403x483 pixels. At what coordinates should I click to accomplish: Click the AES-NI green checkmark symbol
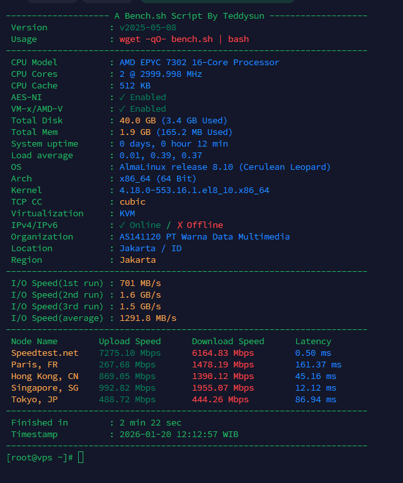click(122, 98)
